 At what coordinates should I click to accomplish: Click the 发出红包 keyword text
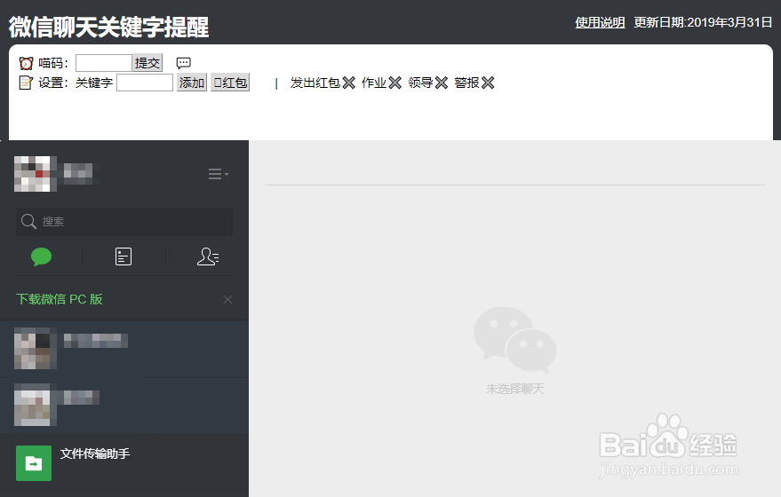pos(315,83)
